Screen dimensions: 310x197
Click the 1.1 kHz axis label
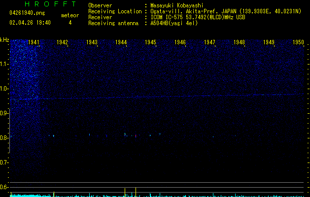[x=4, y=64]
